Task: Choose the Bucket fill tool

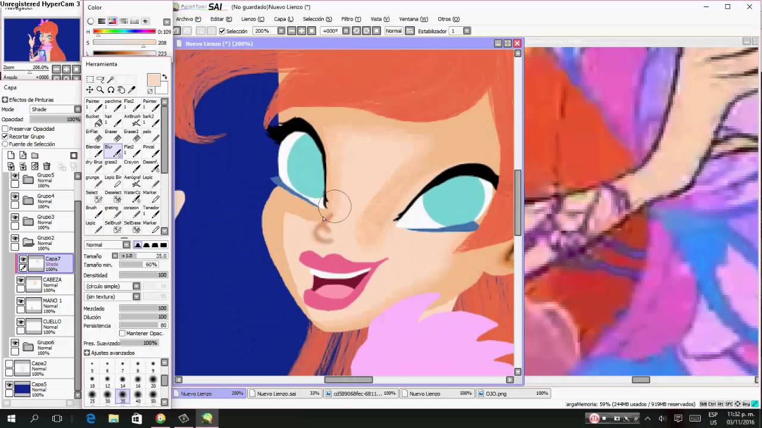Action: [94, 120]
